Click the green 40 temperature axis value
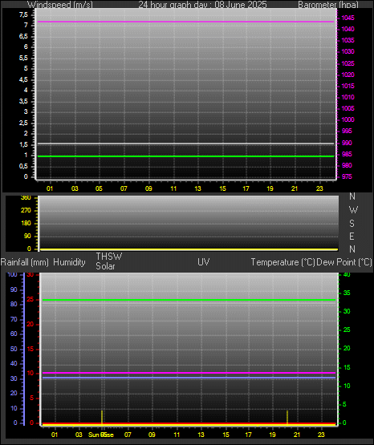This screenshot has width=374, height=445. tap(347, 274)
